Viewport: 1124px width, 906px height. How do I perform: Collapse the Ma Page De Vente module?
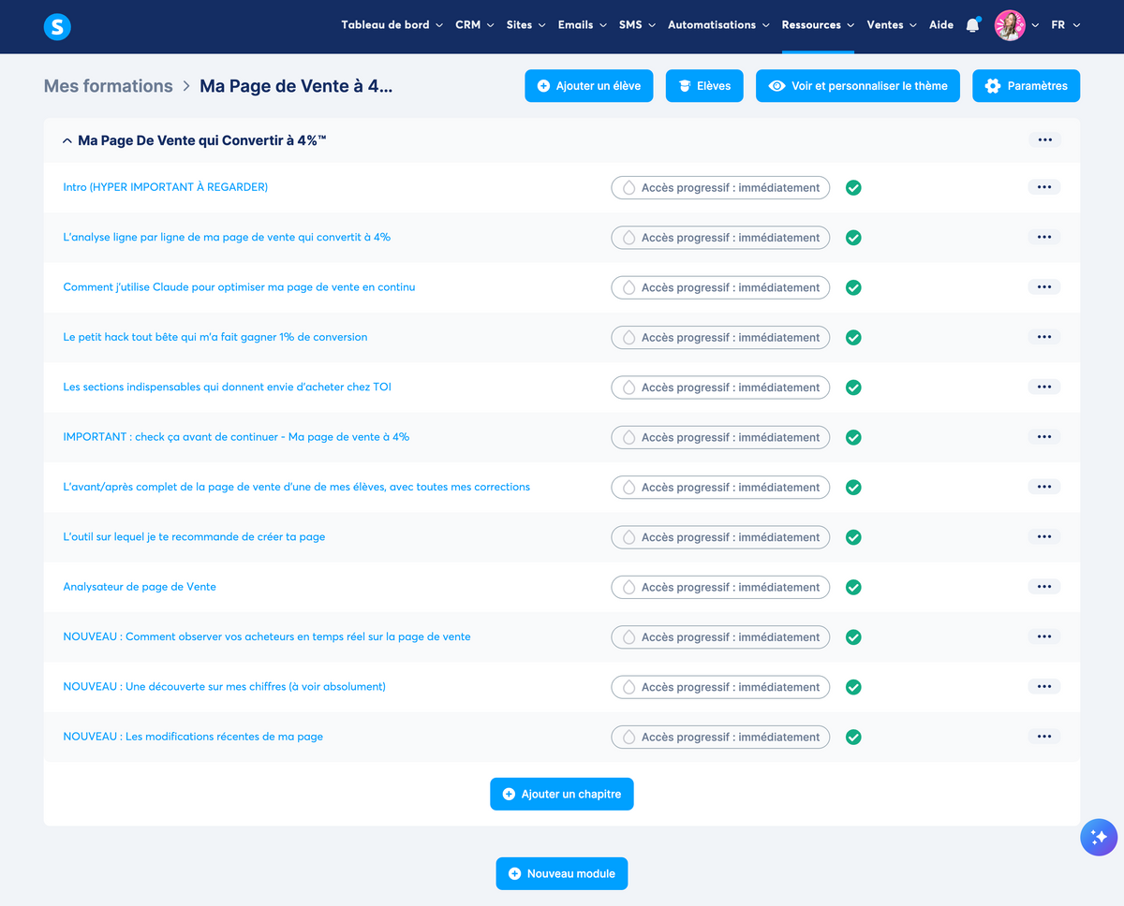point(67,140)
